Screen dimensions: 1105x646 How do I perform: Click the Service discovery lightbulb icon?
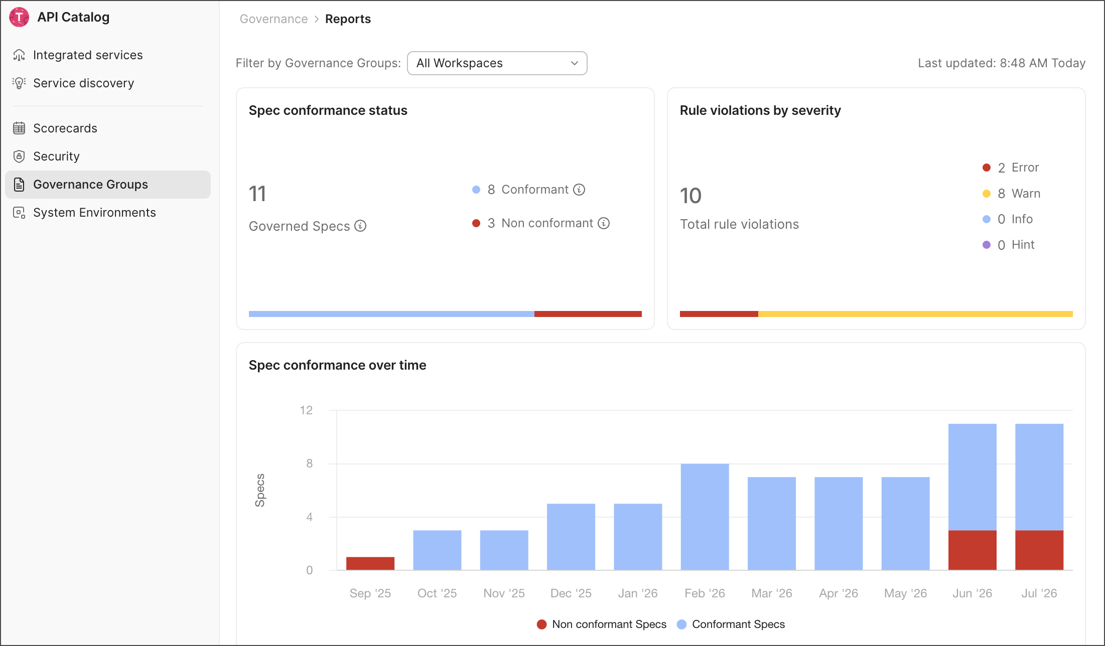[19, 83]
